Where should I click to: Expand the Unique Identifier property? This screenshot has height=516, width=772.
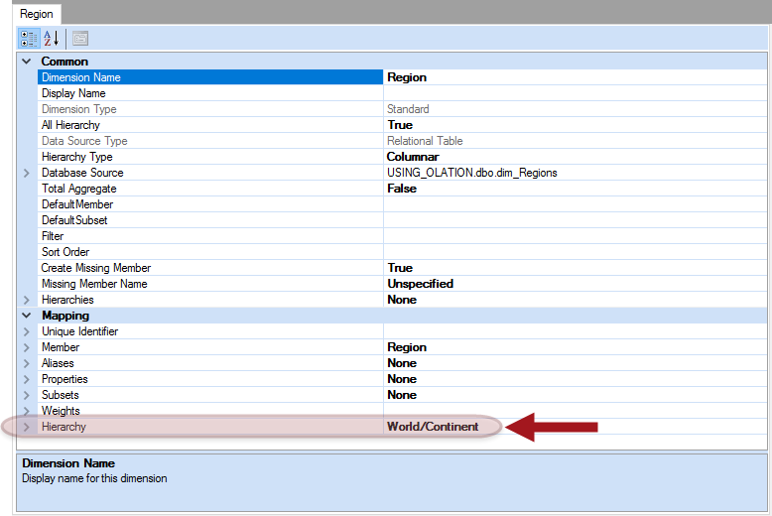tap(26, 331)
